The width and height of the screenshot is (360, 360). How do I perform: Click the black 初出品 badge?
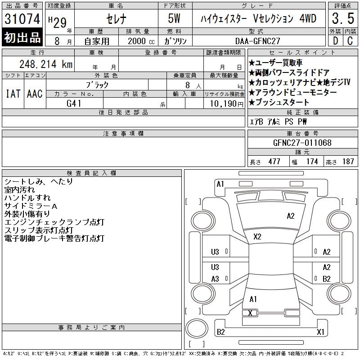pos(22,37)
